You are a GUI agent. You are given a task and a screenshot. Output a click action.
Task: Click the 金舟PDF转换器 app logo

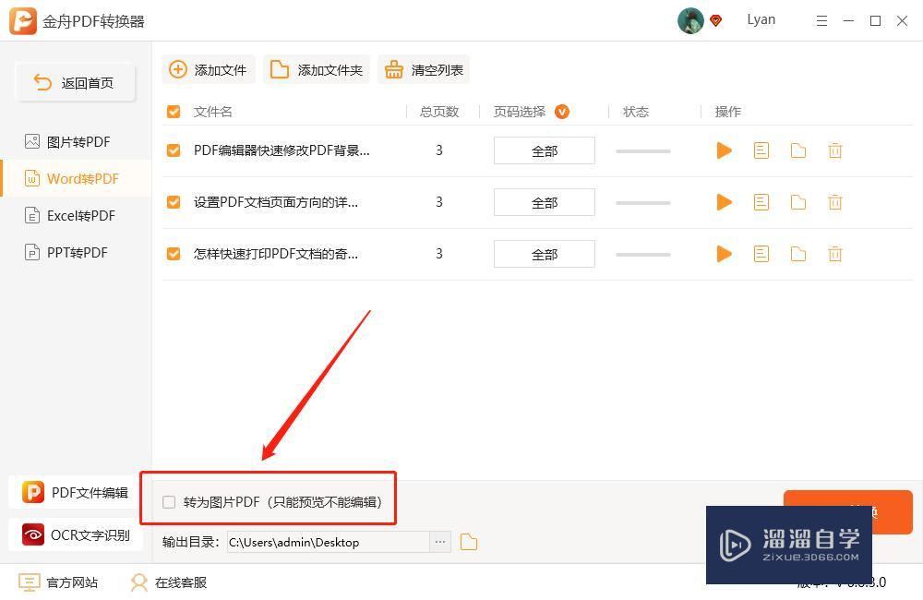pyautogui.click(x=23, y=21)
